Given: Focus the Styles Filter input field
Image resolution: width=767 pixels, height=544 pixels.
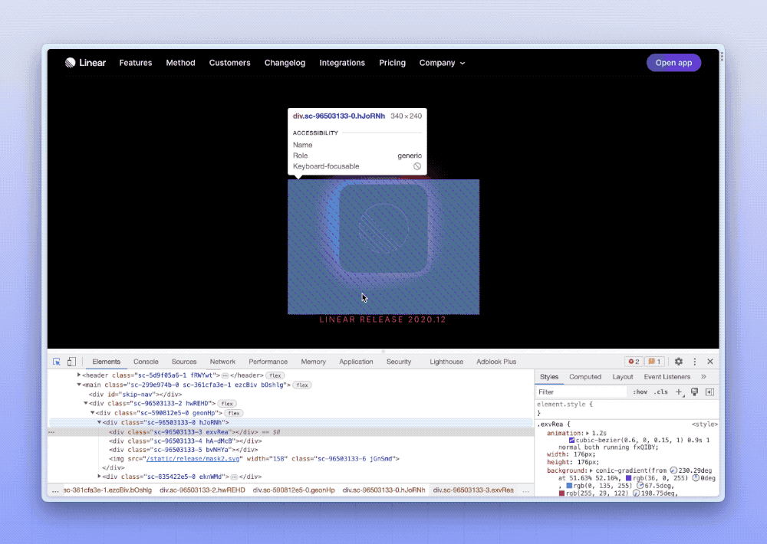Looking at the screenshot, I should click(x=581, y=392).
